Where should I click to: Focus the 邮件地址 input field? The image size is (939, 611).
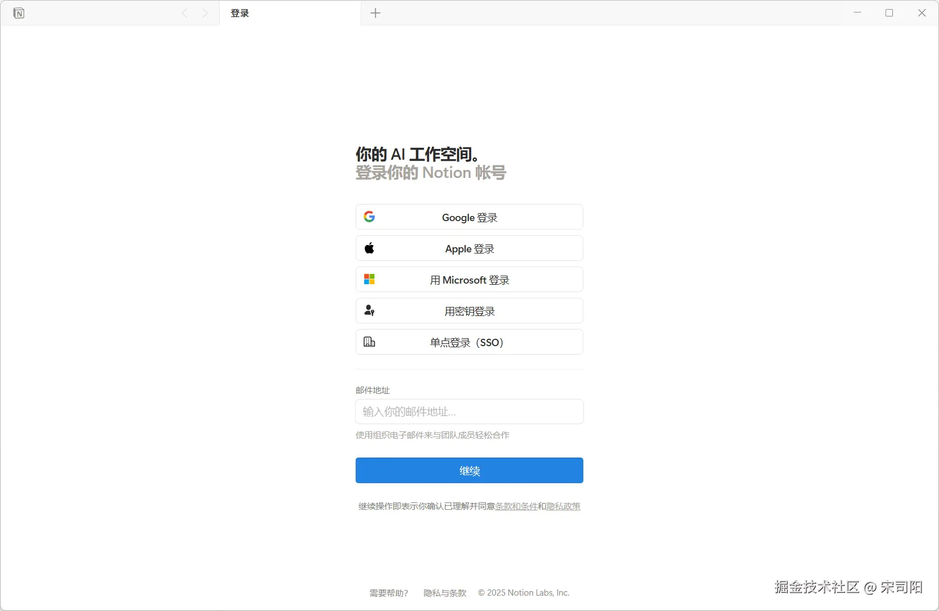469,412
